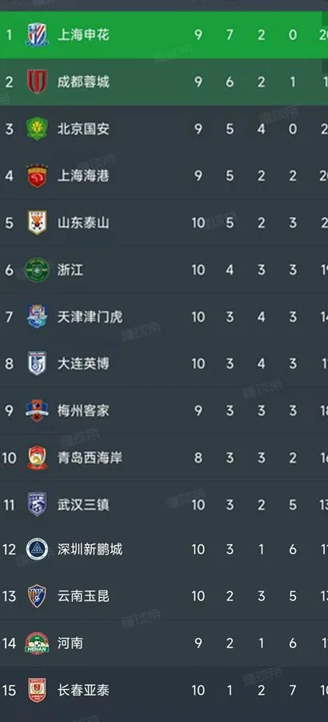The image size is (328, 722).
Task: Open team name 北京国安
Action: coord(83,128)
